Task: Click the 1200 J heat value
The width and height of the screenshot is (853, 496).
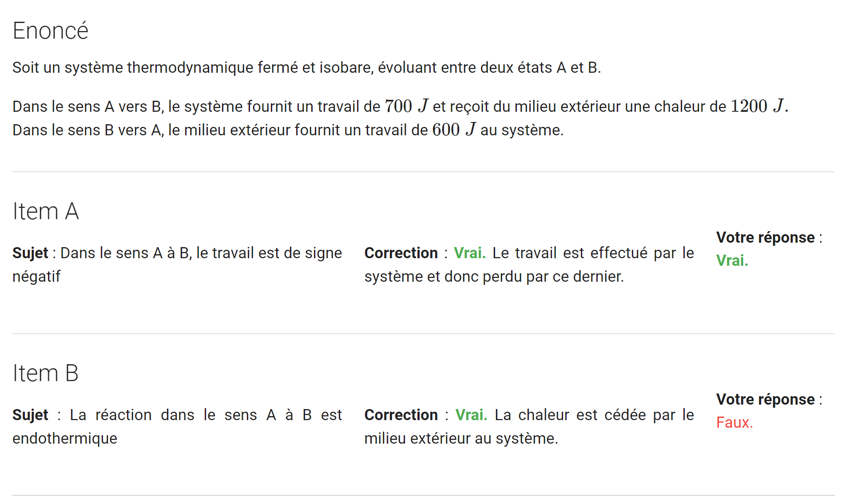Action: coord(756,106)
